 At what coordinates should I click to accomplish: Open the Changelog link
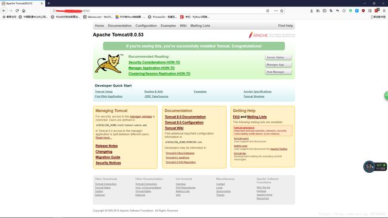coord(104,152)
